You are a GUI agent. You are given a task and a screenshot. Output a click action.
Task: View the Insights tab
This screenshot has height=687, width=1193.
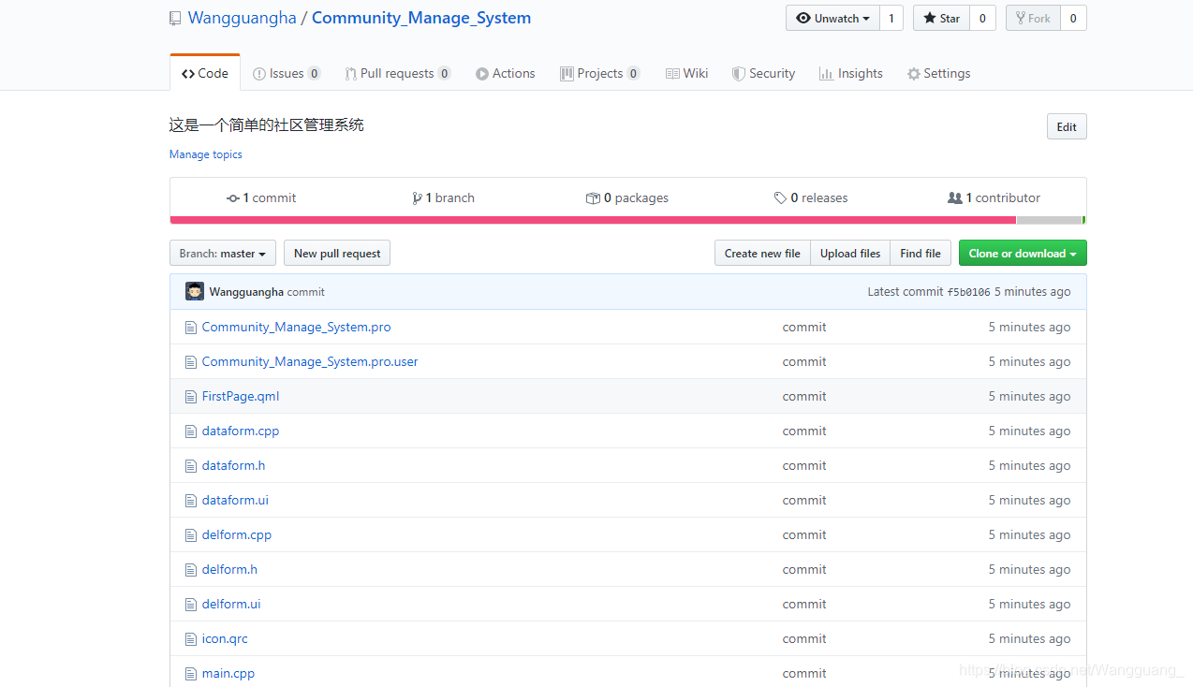tap(851, 73)
